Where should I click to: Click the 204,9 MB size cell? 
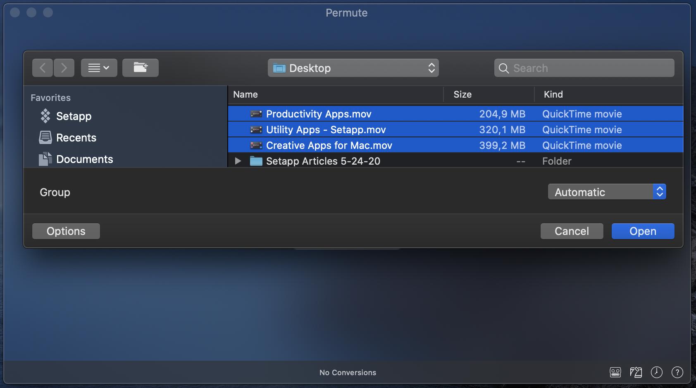(x=502, y=114)
